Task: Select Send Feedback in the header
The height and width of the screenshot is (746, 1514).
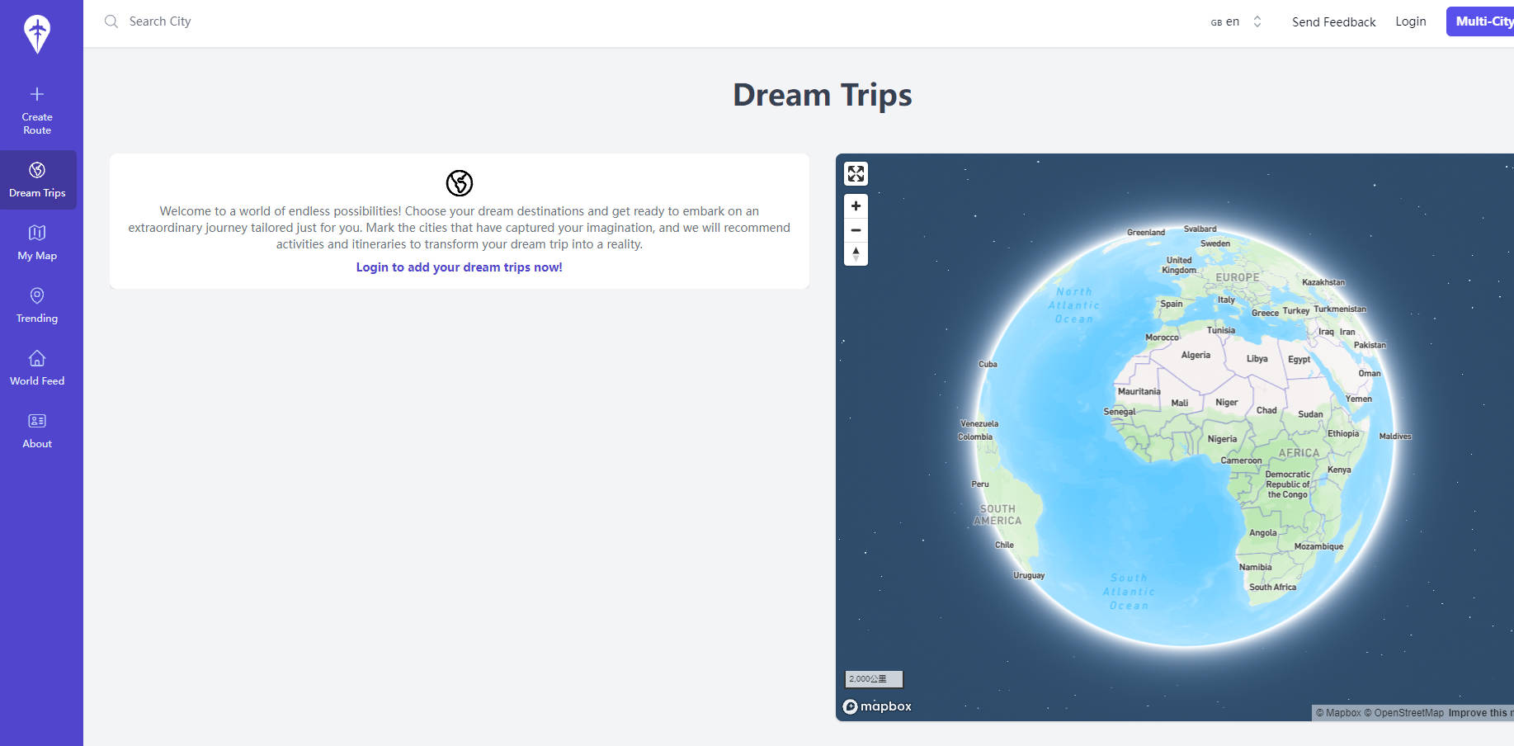Action: tap(1333, 21)
